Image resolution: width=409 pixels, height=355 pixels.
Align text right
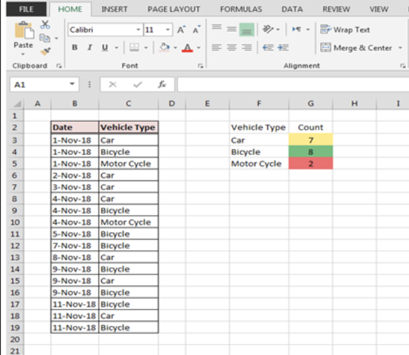[247, 47]
